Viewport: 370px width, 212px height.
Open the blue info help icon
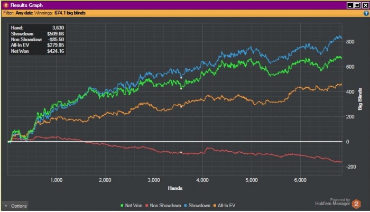[x=366, y=13]
